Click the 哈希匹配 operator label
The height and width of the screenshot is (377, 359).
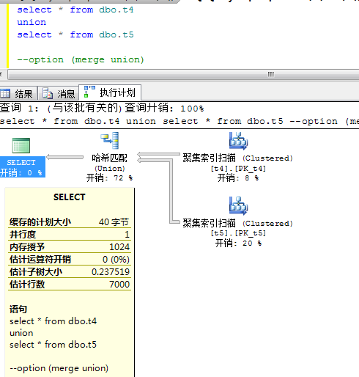point(109,158)
